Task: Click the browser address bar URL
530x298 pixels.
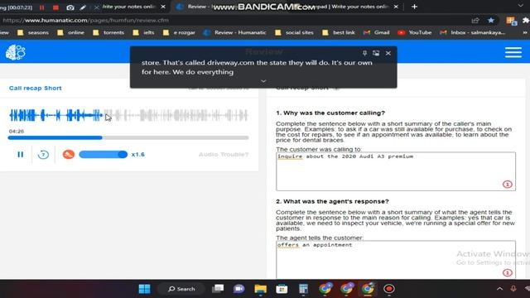Action: 86,20
